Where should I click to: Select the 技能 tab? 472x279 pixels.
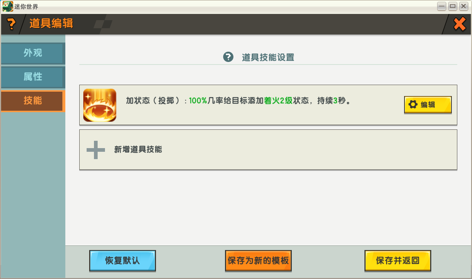[33, 100]
